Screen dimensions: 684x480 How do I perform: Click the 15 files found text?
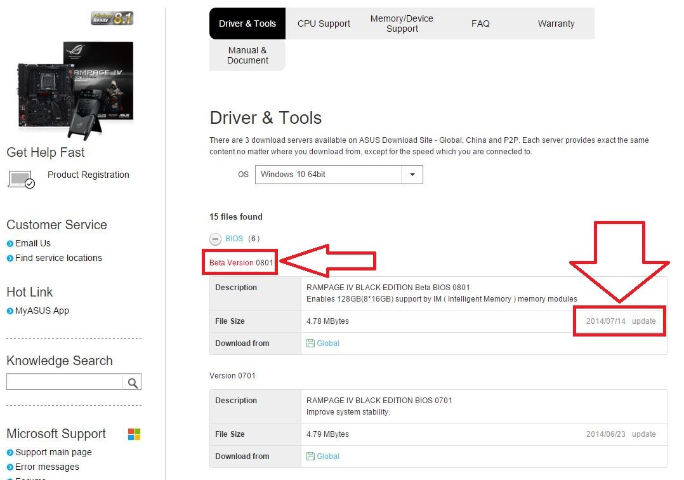tap(236, 217)
